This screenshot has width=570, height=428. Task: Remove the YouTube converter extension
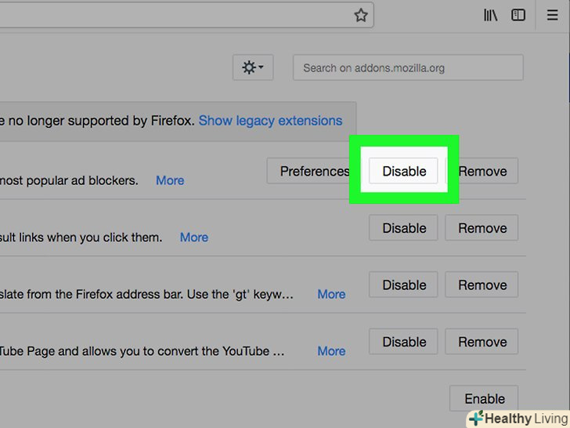(x=482, y=342)
